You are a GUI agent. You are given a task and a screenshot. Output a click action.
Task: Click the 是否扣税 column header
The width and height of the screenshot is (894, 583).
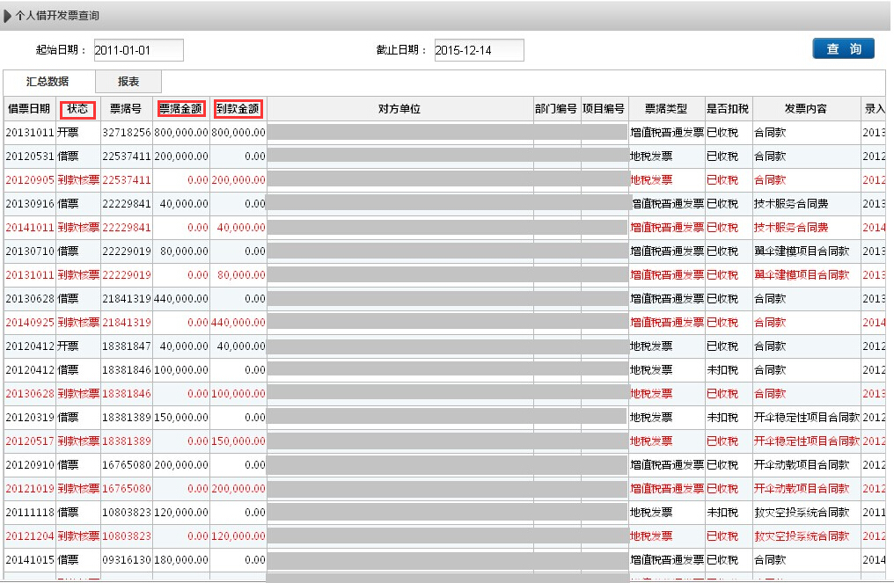728,109
